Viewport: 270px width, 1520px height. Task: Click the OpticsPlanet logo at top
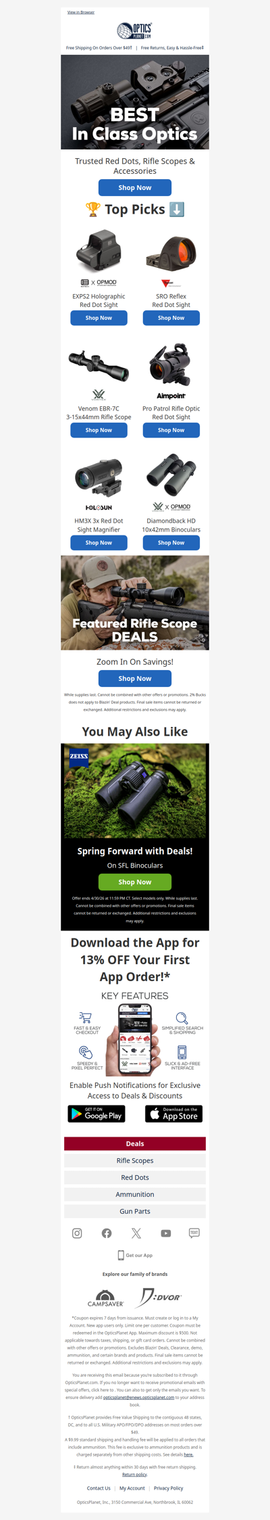[135, 30]
